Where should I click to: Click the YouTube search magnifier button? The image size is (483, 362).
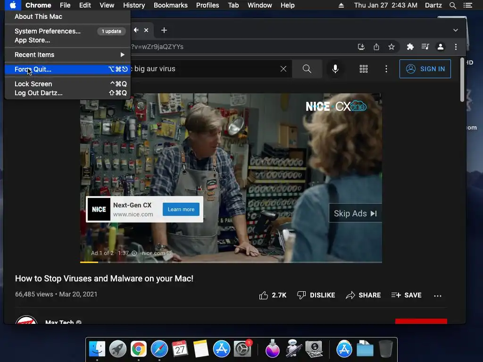click(x=307, y=69)
